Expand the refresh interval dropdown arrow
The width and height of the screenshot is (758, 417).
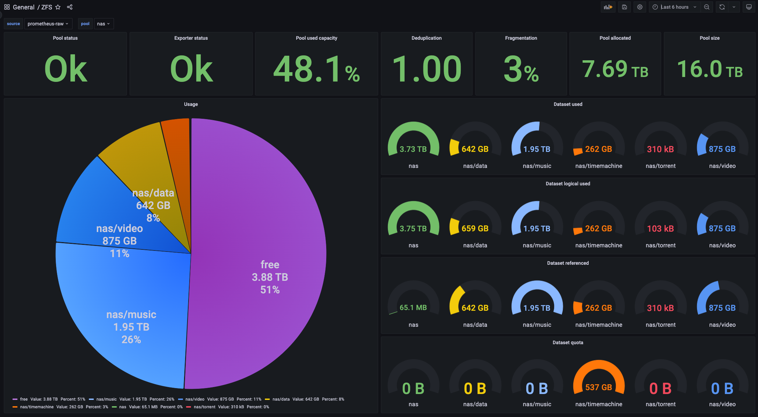click(x=734, y=7)
